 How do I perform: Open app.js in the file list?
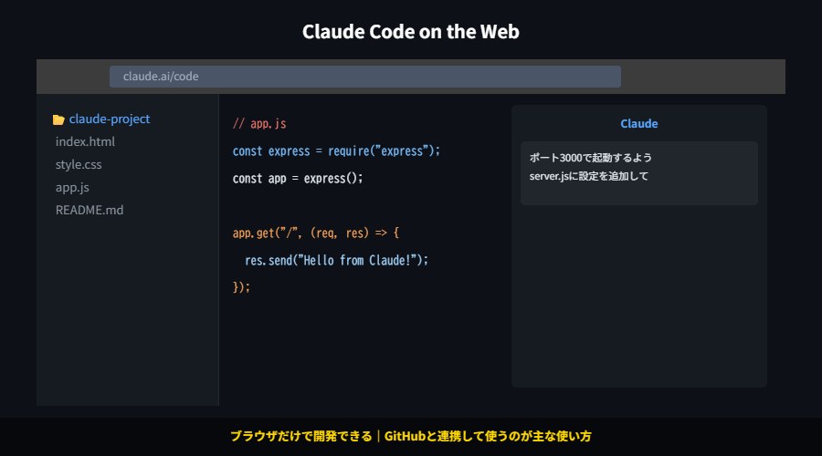click(x=72, y=188)
